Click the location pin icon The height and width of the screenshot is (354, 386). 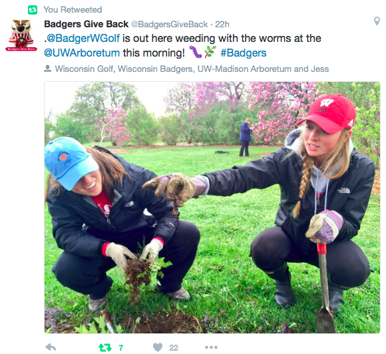[x=377, y=21]
